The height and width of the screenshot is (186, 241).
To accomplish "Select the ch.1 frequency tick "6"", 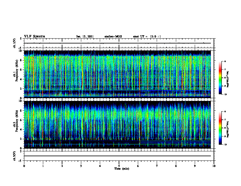I will pyautogui.click(x=21, y=70).
